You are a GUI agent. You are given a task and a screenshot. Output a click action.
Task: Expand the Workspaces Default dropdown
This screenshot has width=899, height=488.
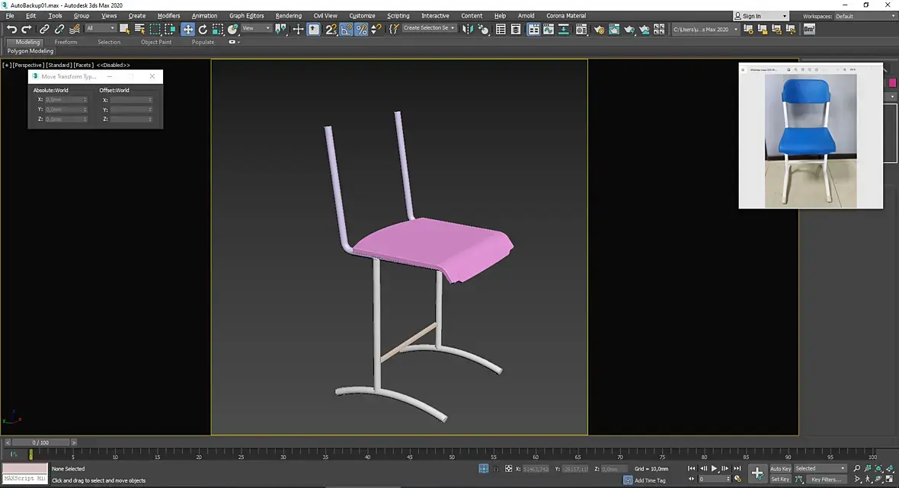click(x=864, y=16)
